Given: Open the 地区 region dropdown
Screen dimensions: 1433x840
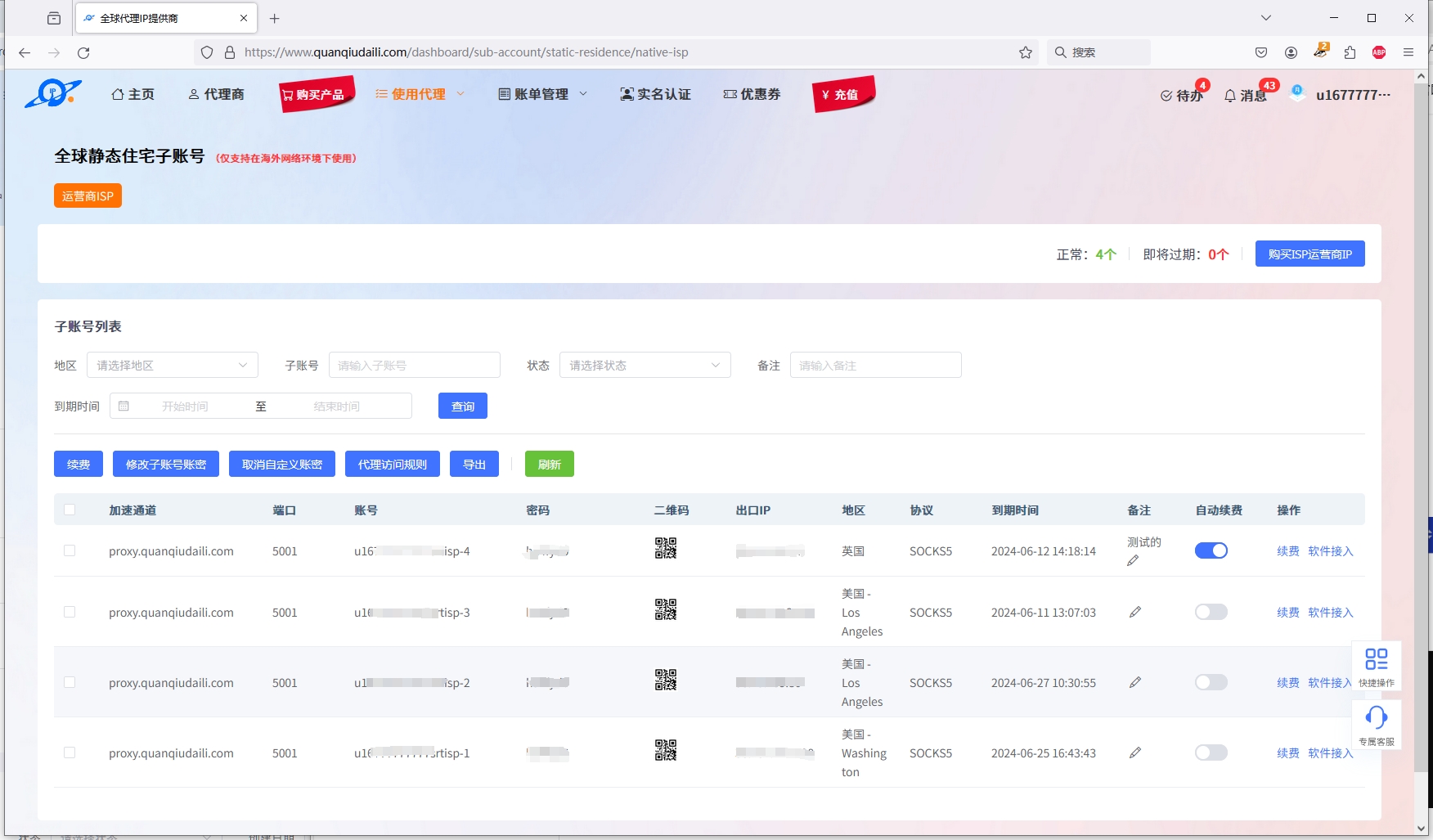Looking at the screenshot, I should tap(172, 365).
